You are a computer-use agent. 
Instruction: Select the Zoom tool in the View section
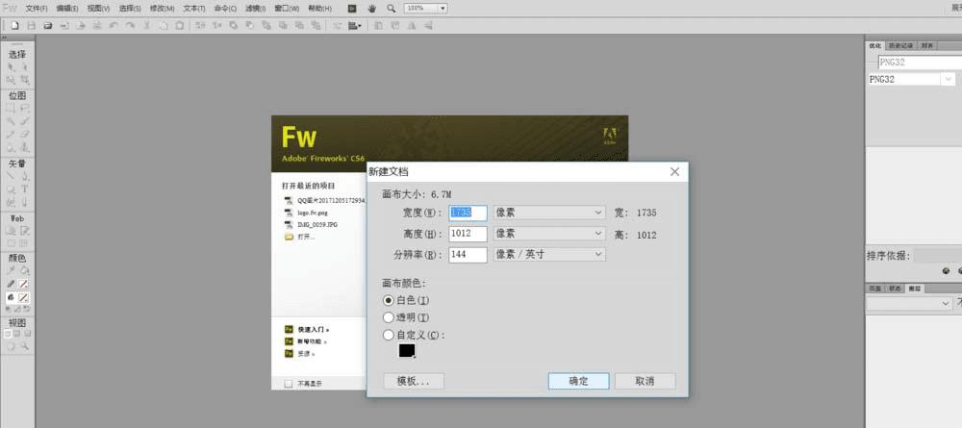coord(25,346)
